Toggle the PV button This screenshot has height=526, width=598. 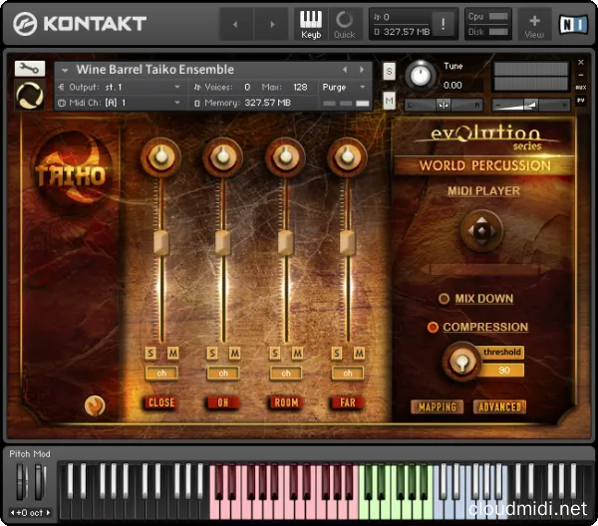(580, 101)
